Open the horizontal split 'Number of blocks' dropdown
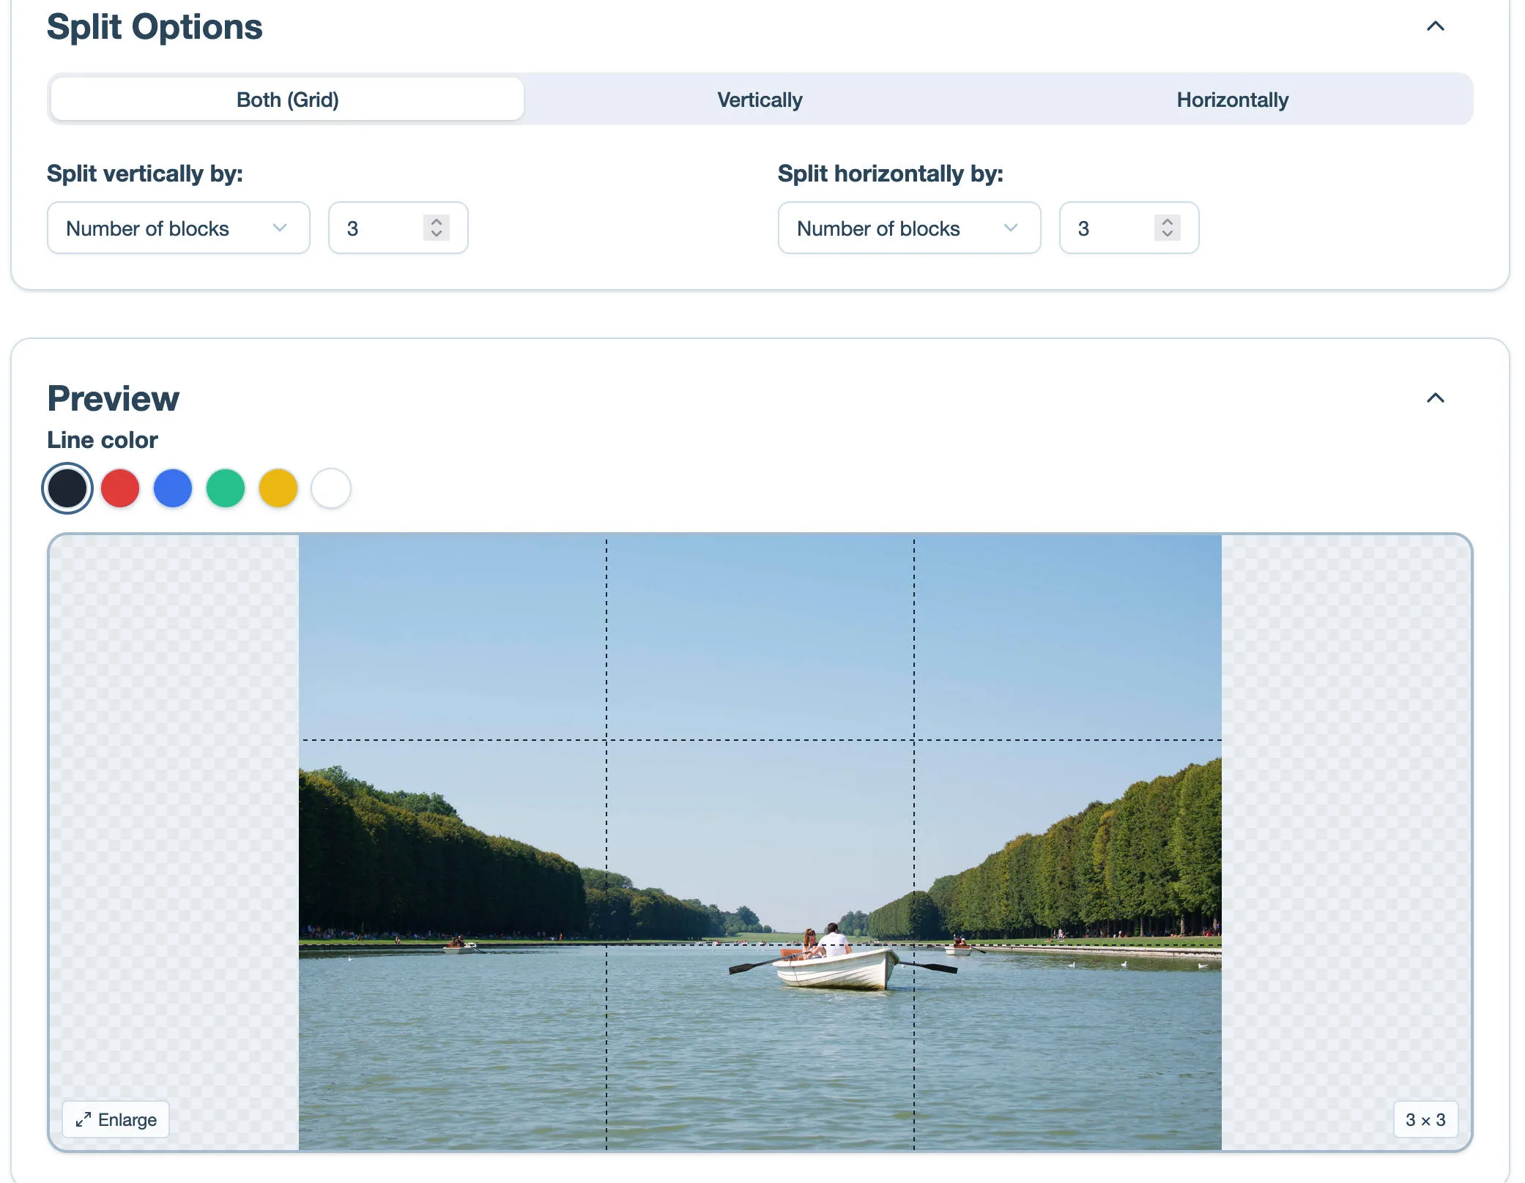 tap(908, 228)
